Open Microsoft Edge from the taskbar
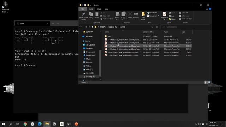 pos(40,124)
